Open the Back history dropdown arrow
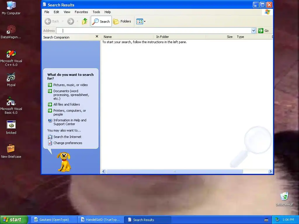Screen dimensions: 299x224 62,21
